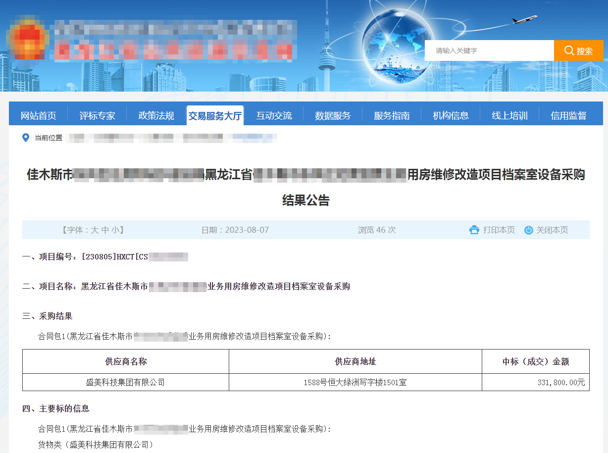Click the blurred site emblem logo
Screen dimensions: 608x453
point(27,39)
